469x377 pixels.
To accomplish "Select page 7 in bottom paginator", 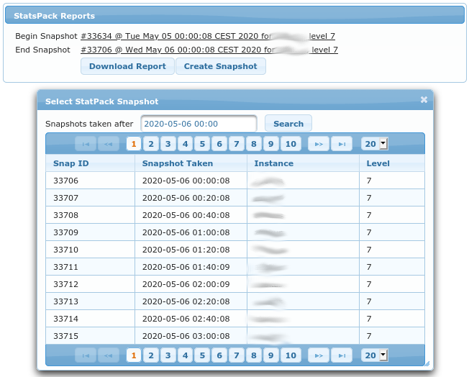I will pyautogui.click(x=236, y=355).
